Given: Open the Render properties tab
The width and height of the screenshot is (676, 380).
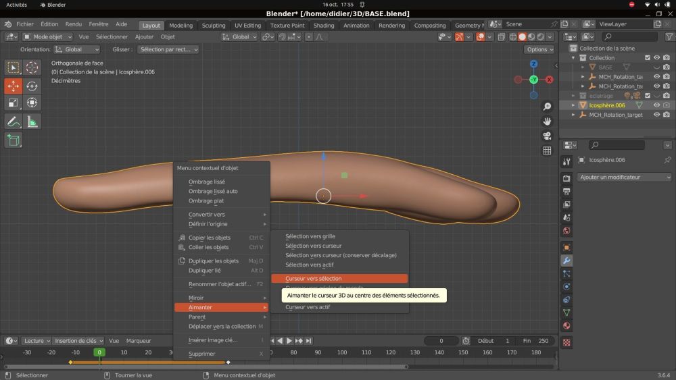Looking at the screenshot, I should (566, 178).
